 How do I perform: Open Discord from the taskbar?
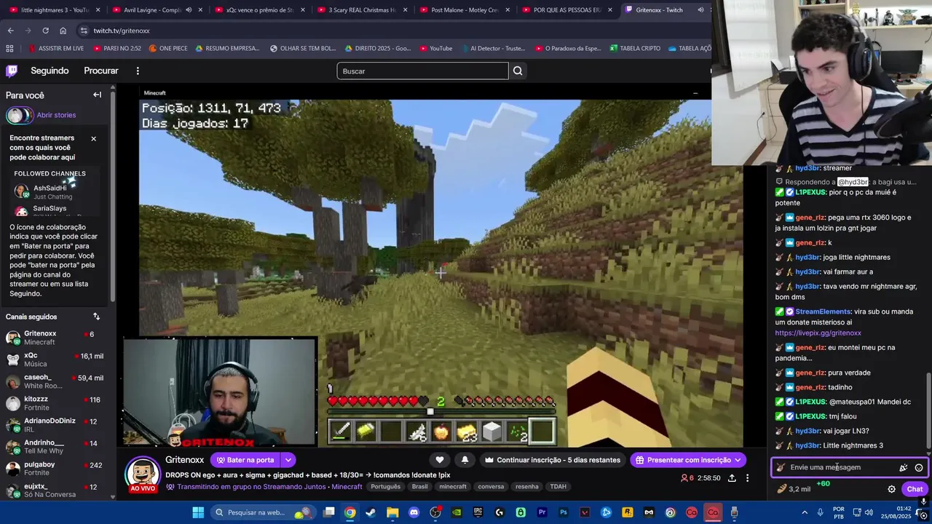click(x=414, y=512)
